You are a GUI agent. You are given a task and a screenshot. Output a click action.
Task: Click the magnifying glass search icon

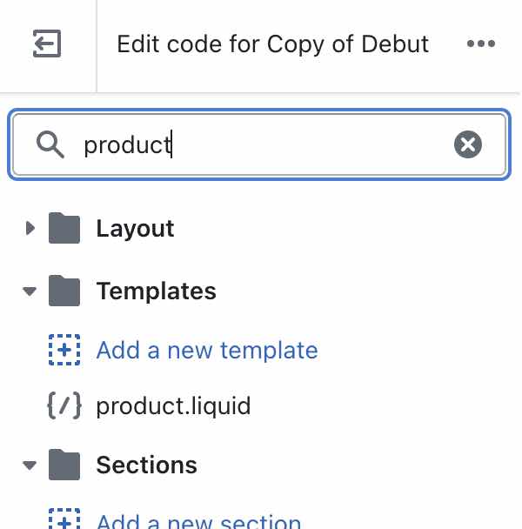(x=50, y=144)
